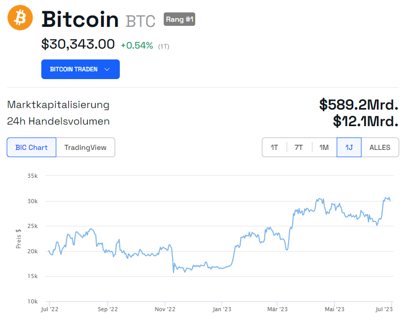This screenshot has width=409, height=321.
Task: Click the Jan '23 x-axis marker
Action: pyautogui.click(x=222, y=309)
